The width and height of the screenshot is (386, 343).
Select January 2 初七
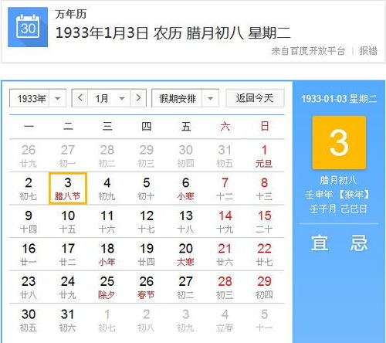point(29,188)
